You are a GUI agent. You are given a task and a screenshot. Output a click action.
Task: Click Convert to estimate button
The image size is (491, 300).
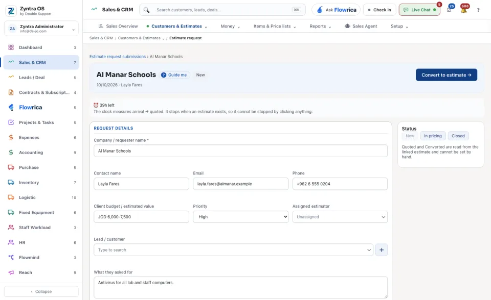click(446, 75)
